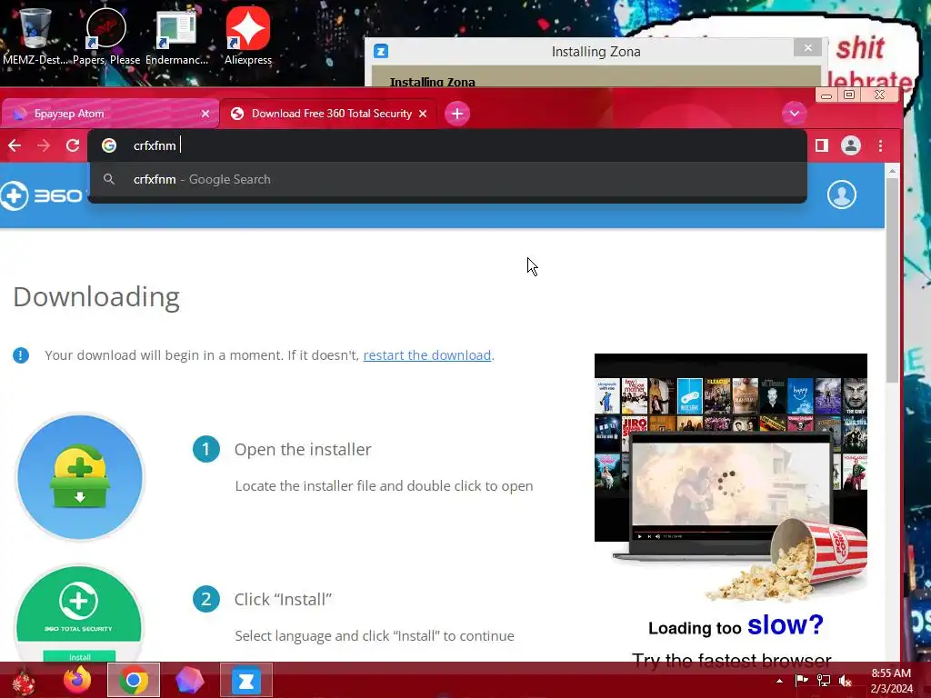Open the 360 account user icon
Image resolution: width=931 pixels, height=698 pixels.
pos(842,194)
